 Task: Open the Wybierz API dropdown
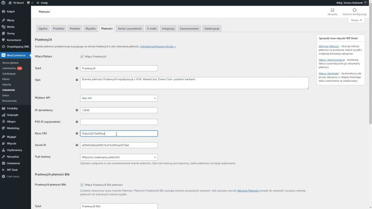click(119, 98)
